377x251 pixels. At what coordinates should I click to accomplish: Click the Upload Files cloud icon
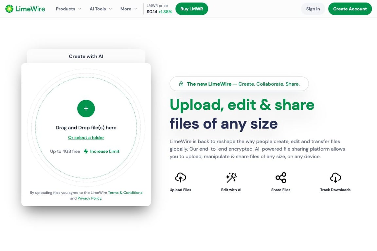pyautogui.click(x=181, y=177)
